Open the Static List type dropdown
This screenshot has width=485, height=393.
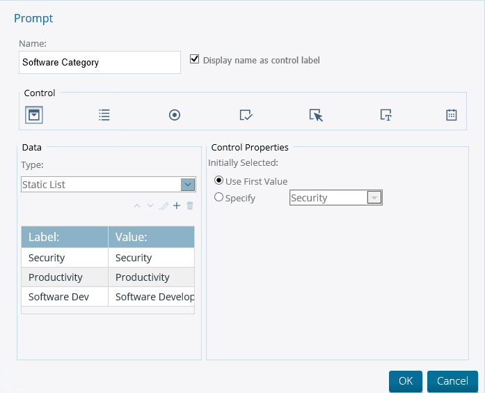[x=109, y=185]
